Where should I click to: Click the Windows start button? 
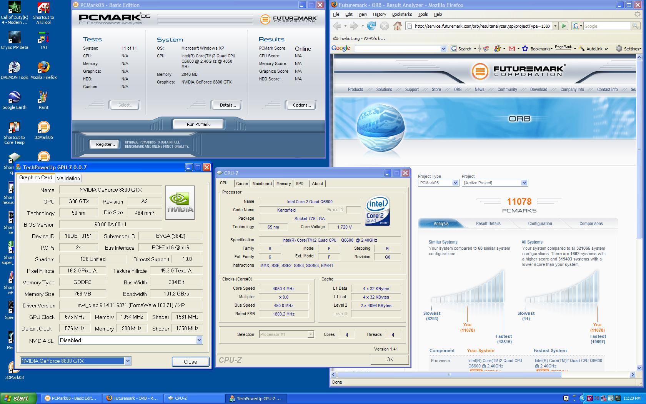click(18, 398)
